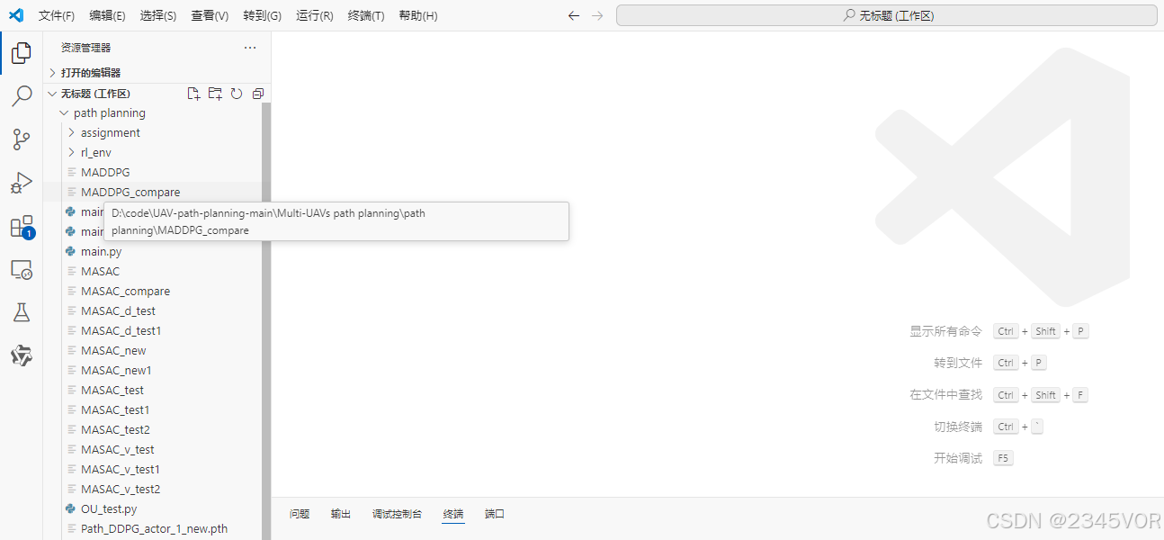Open the 文件(F) menu
This screenshot has width=1164, height=540.
click(57, 15)
